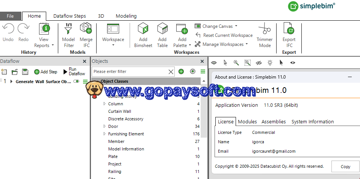This screenshot has width=360, height=179.
Task: Open View Reports dropdown arrow
Action: [53, 45]
